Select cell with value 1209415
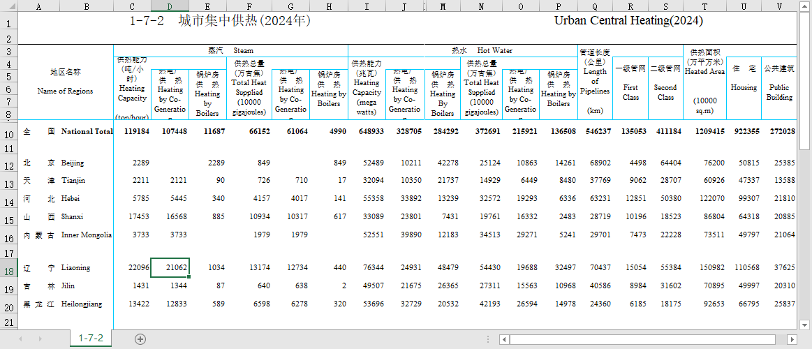This screenshot has width=812, height=349. pos(704,131)
